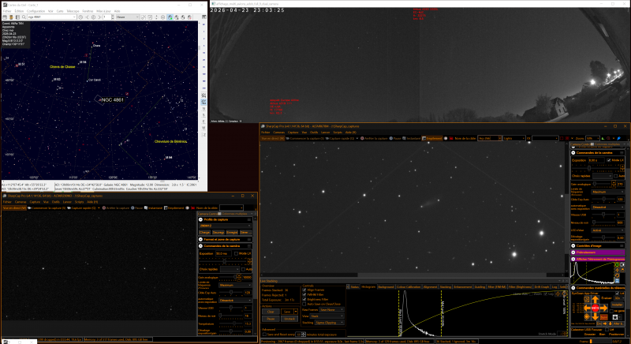Click the Clear button in Live Stacking

tap(271, 312)
